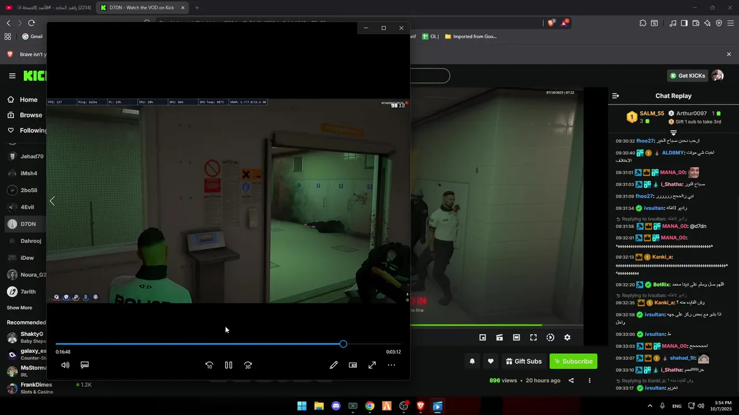The width and height of the screenshot is (739, 415).
Task: Reload the browser page
Action: pos(31,23)
